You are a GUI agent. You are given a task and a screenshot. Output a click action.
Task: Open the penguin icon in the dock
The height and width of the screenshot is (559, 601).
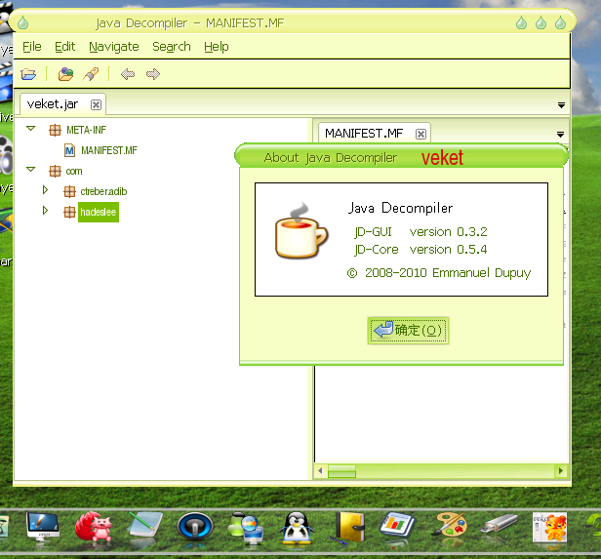click(297, 528)
